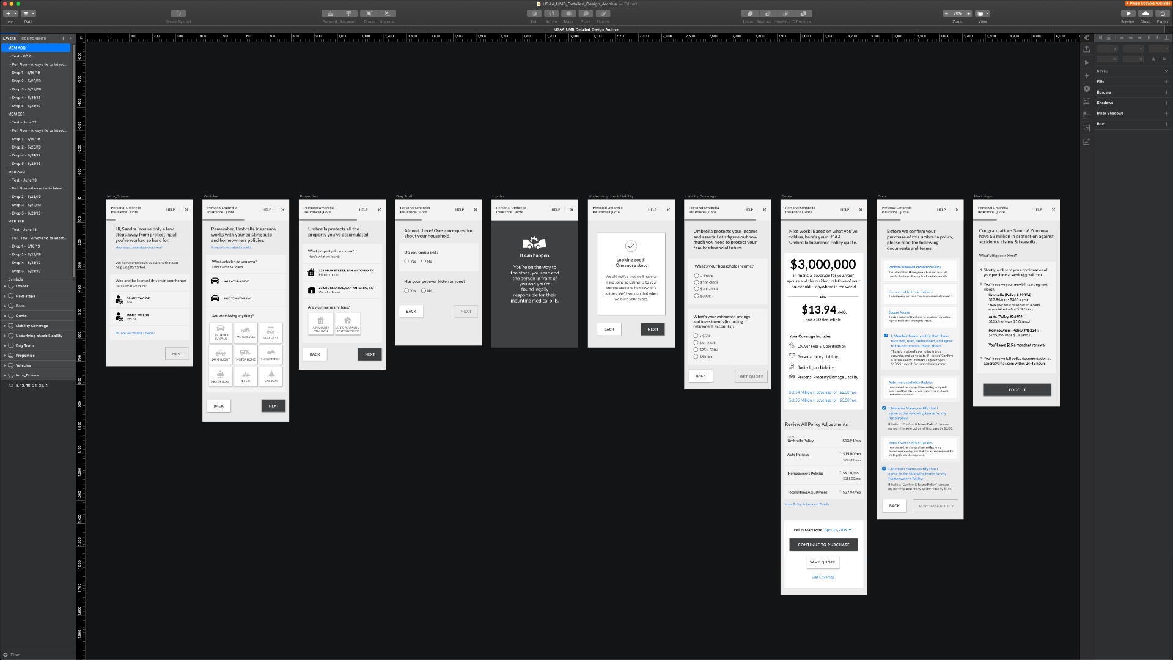
Task: Click the 'Plugin Updates Available' notification
Action: [1148, 4]
